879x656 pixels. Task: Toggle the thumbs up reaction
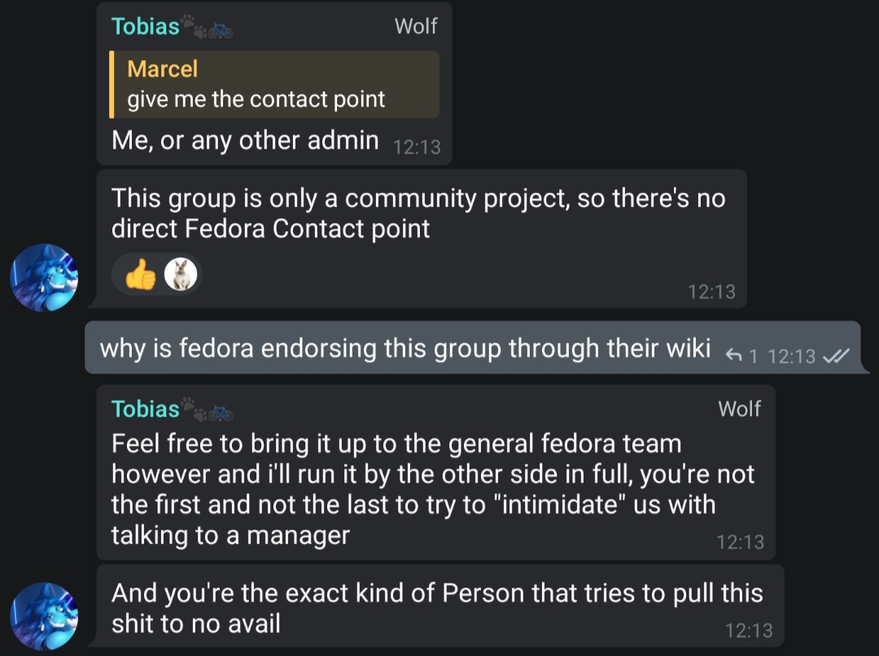[x=141, y=276]
